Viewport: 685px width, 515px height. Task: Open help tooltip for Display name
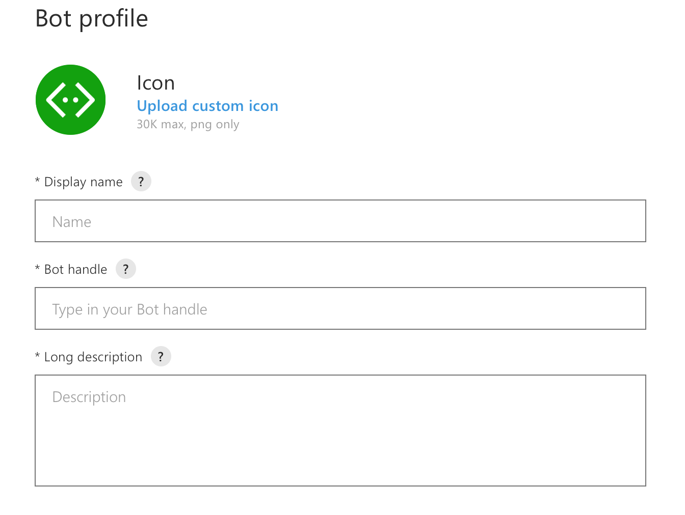tap(141, 182)
